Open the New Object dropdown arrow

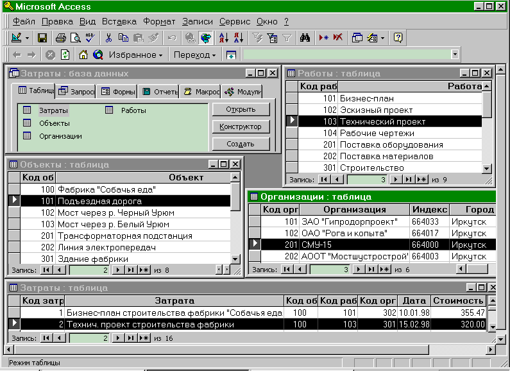coord(382,38)
